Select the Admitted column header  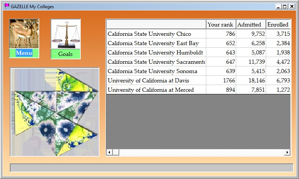click(x=250, y=25)
